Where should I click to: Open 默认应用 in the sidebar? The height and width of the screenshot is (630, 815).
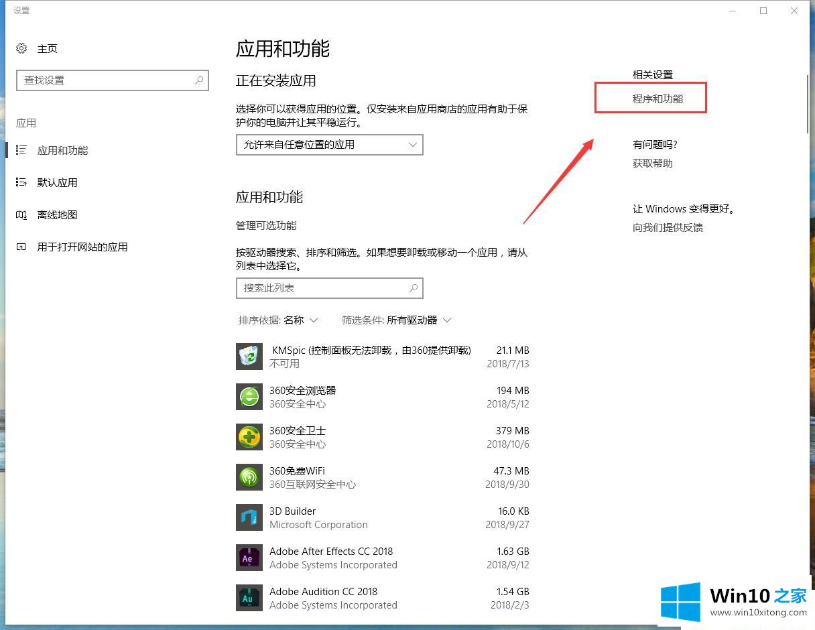click(x=57, y=182)
